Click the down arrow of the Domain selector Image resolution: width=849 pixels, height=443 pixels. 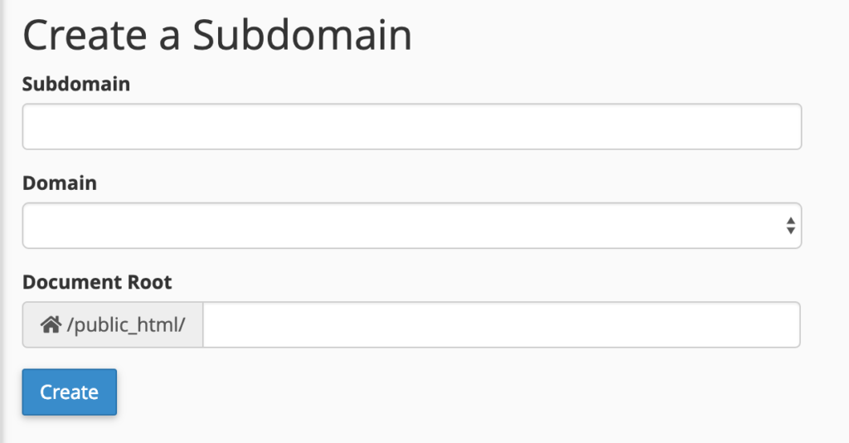pyautogui.click(x=790, y=231)
